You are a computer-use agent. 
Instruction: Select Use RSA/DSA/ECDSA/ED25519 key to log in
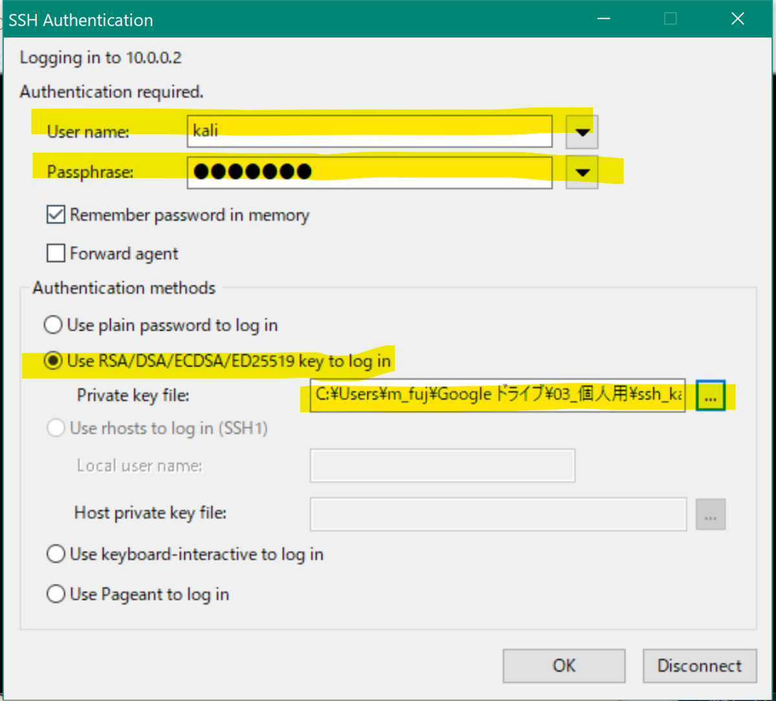(x=53, y=361)
